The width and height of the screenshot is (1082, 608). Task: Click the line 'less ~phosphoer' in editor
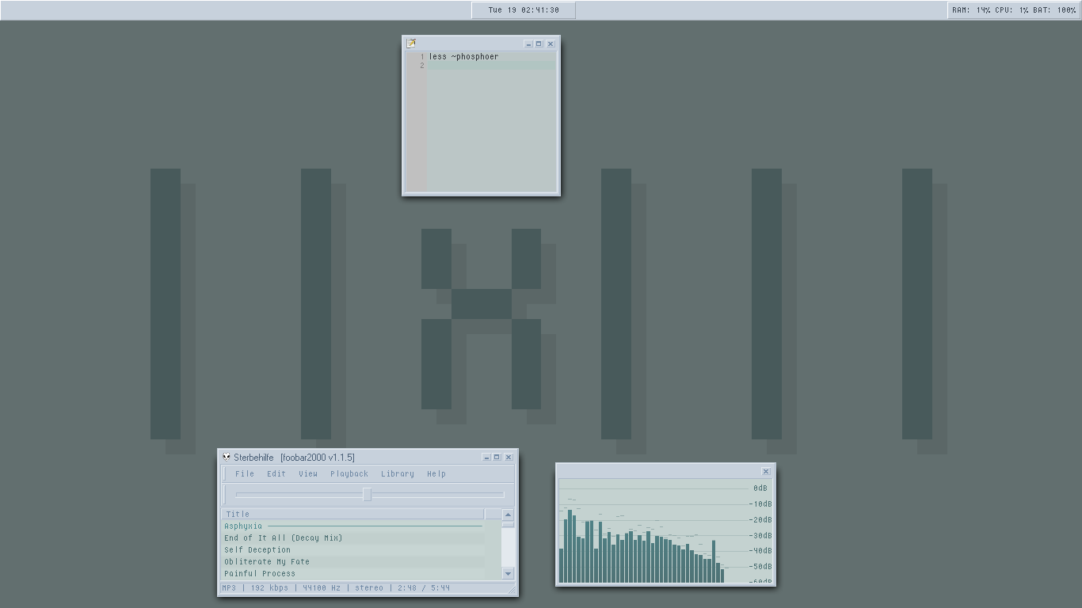[464, 57]
